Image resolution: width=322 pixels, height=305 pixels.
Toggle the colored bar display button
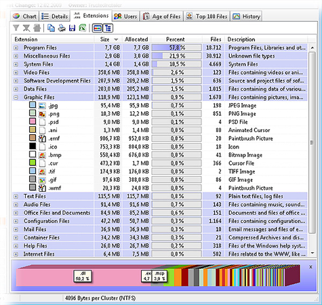tap(98, 28)
